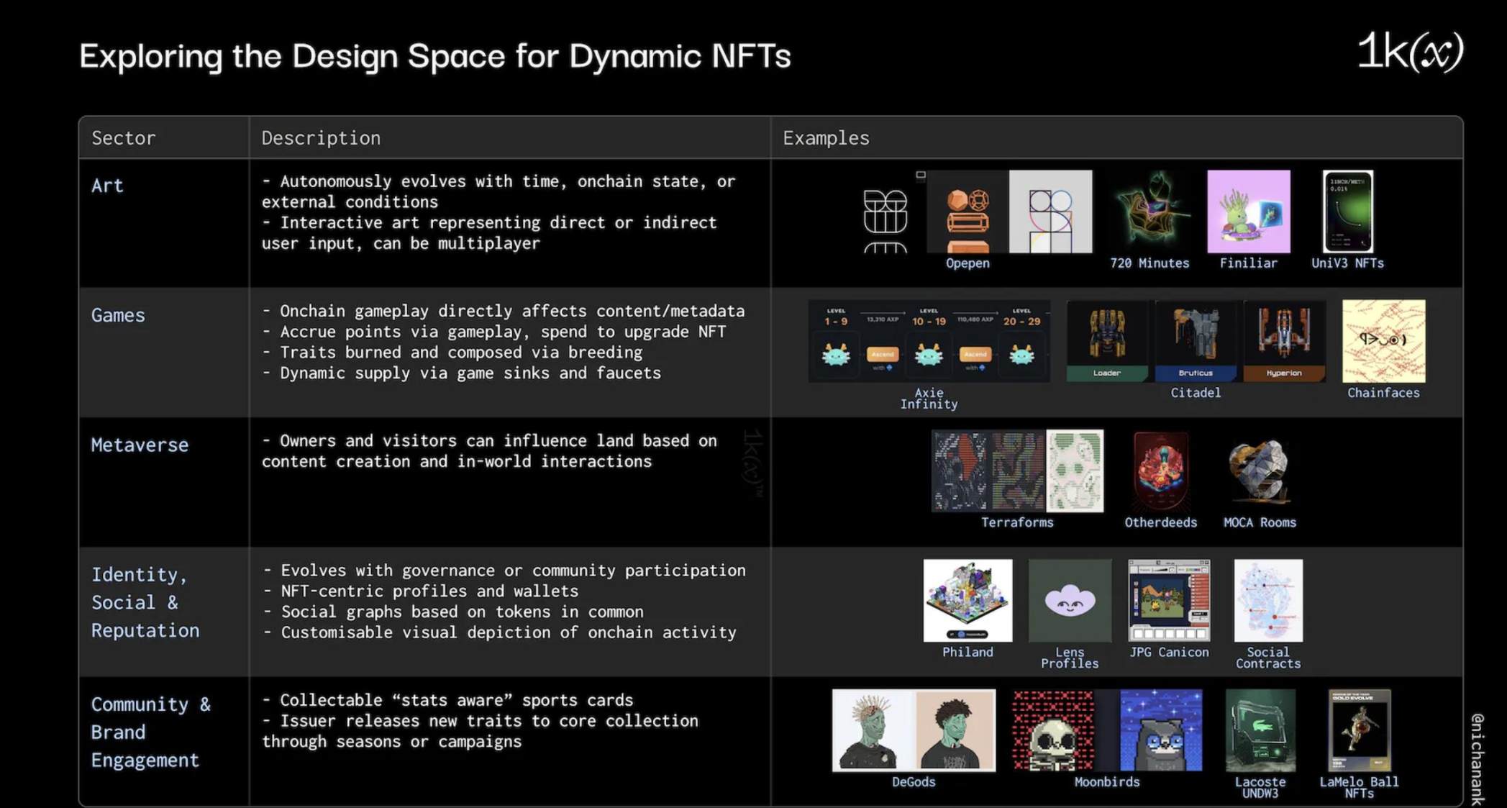1507x808 pixels.
Task: Click the Axie Infinity caption
Action: [929, 399]
